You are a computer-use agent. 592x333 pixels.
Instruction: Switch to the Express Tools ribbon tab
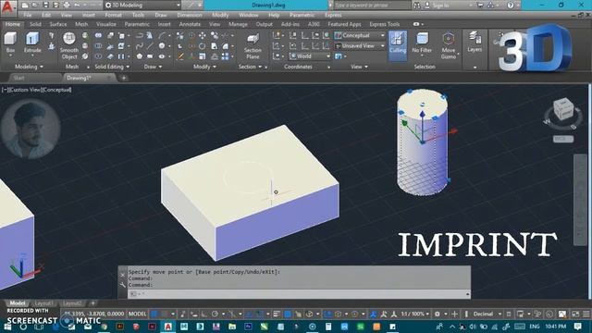tap(385, 24)
